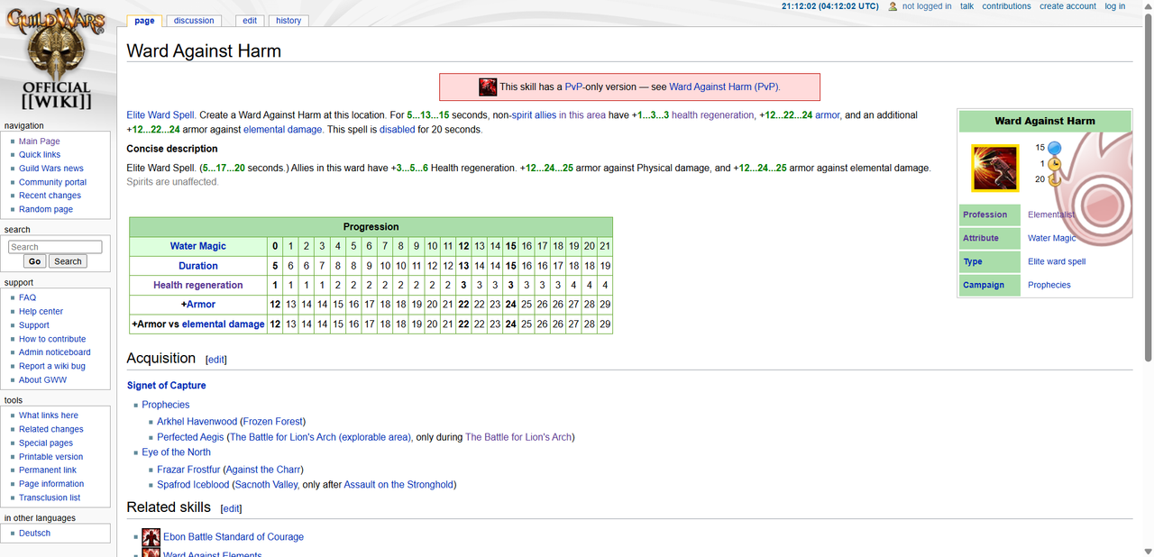Open Quick links in navigation
Screen dimensions: 1154x557
40,155
